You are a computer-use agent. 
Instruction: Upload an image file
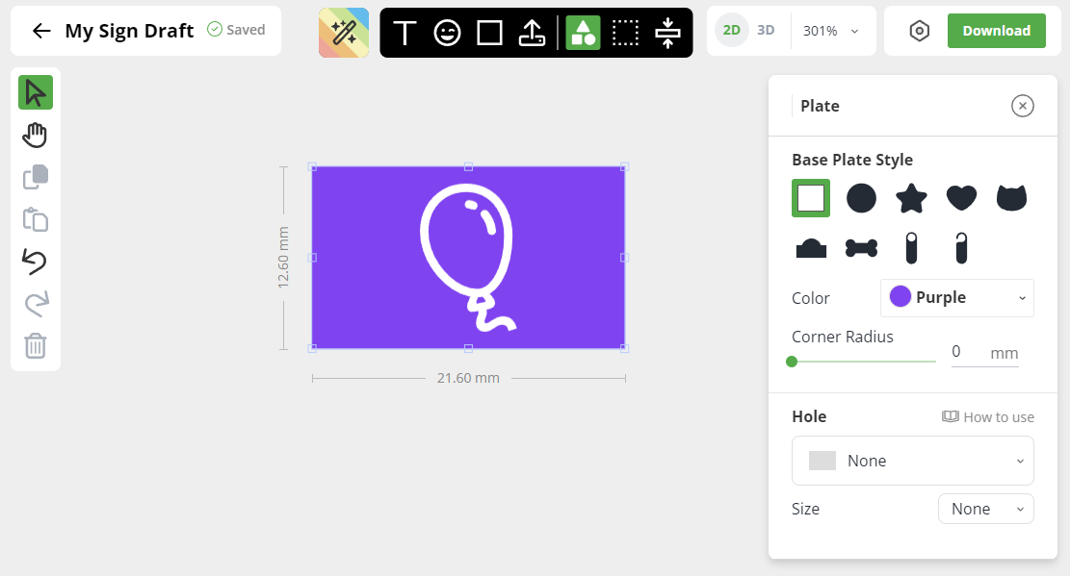[532, 33]
